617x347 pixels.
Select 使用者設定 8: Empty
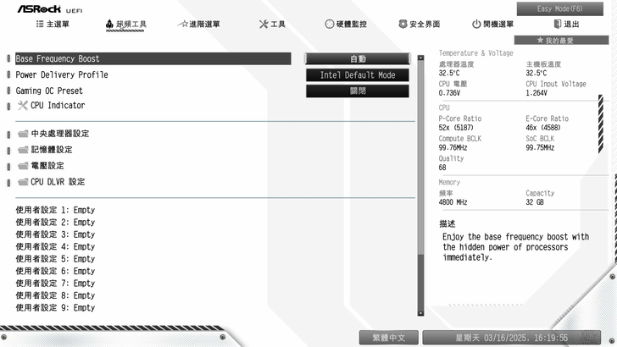click(x=55, y=295)
